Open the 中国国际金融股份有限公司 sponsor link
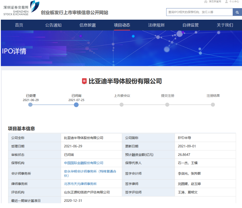242x208 pixels. pos(84,163)
